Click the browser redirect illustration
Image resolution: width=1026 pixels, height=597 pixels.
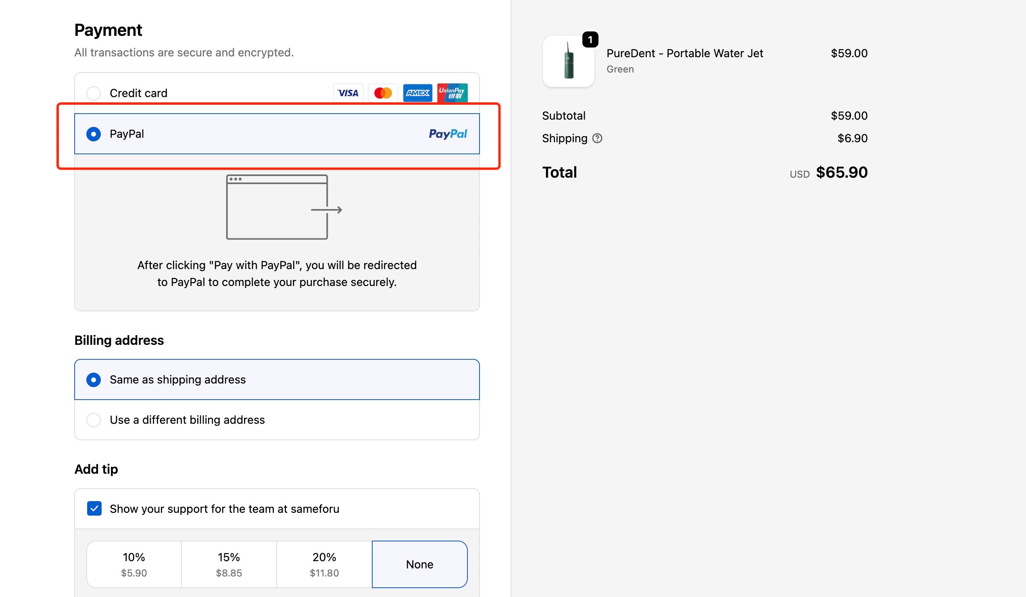coord(283,207)
